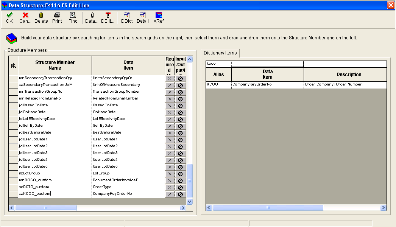The width and height of the screenshot is (396, 227).
Task: Click the Structure Member Name column header
Action: pos(55,65)
